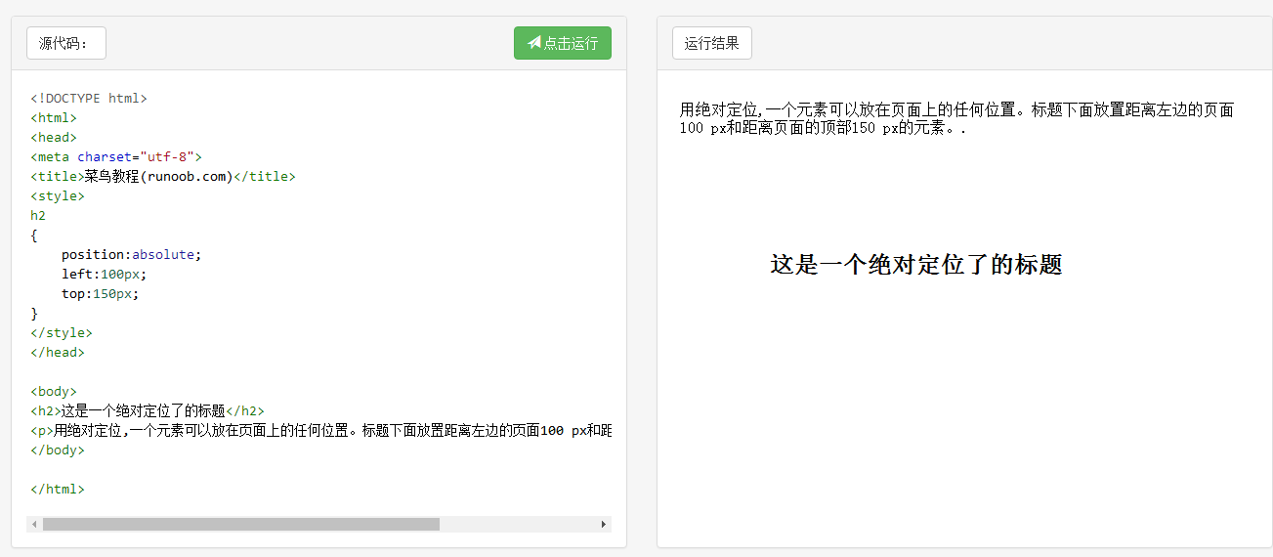Click the left arrow of the code scrollbar
The width and height of the screenshot is (1273, 557).
[34, 525]
